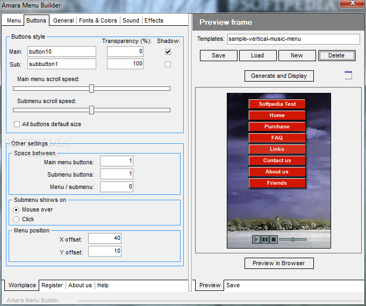Select the Mouse over radio option

(16, 210)
